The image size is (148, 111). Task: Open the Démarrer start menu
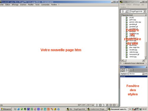point(6,109)
